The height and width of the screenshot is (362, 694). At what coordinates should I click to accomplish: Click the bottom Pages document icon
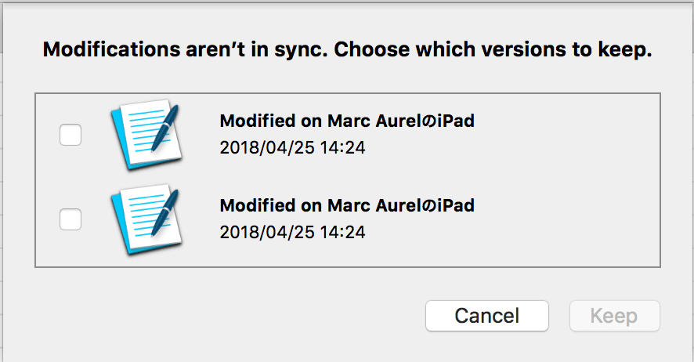[x=147, y=219]
